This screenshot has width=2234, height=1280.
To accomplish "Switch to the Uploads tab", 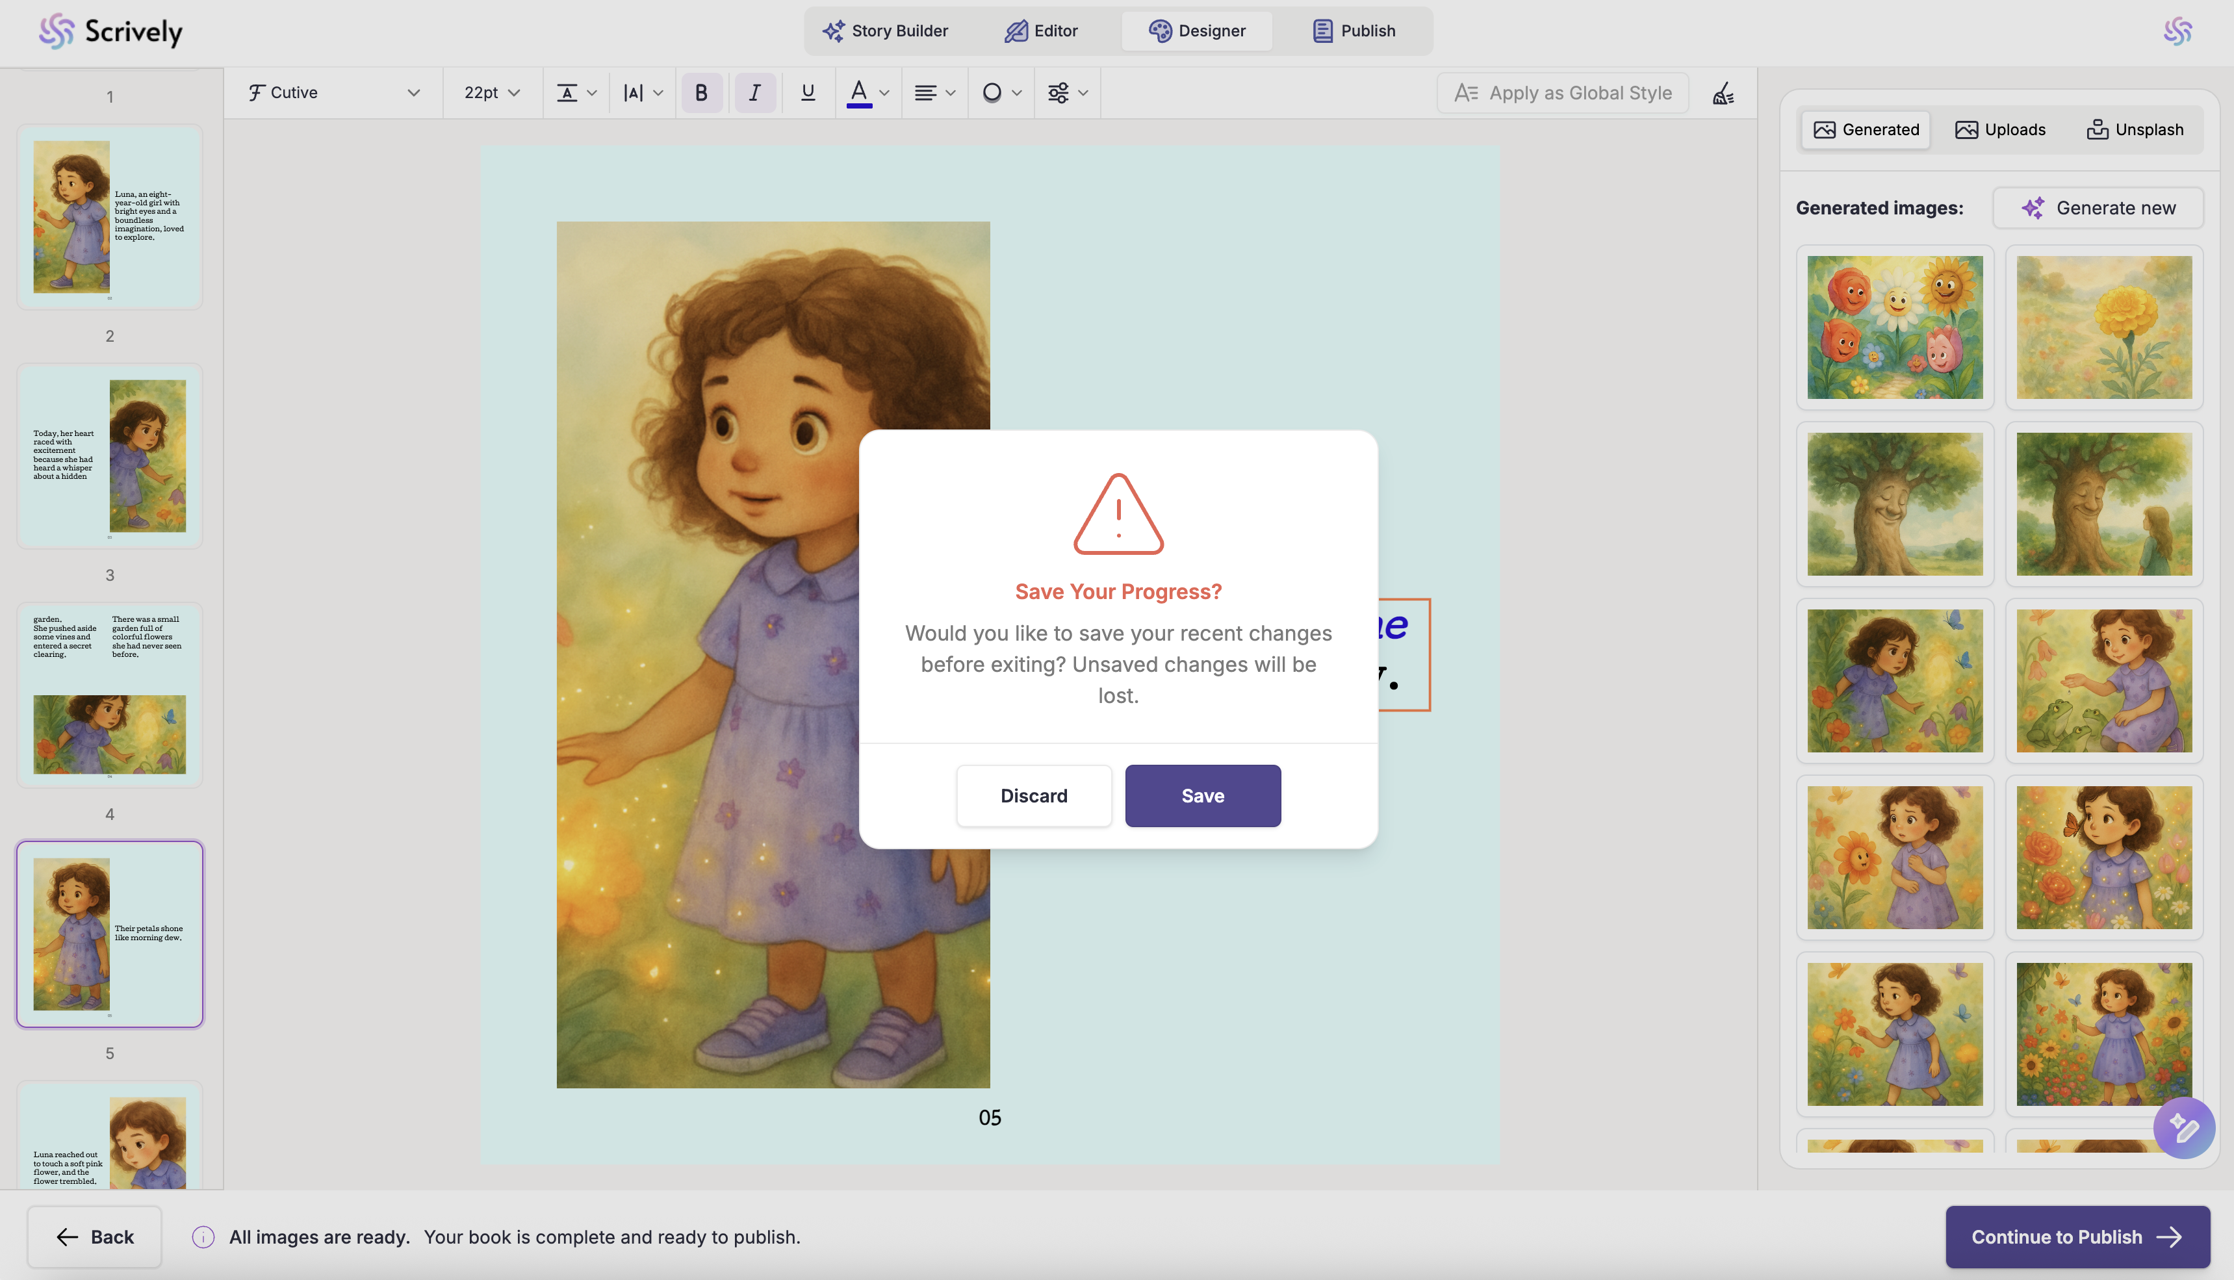I will (1999, 129).
